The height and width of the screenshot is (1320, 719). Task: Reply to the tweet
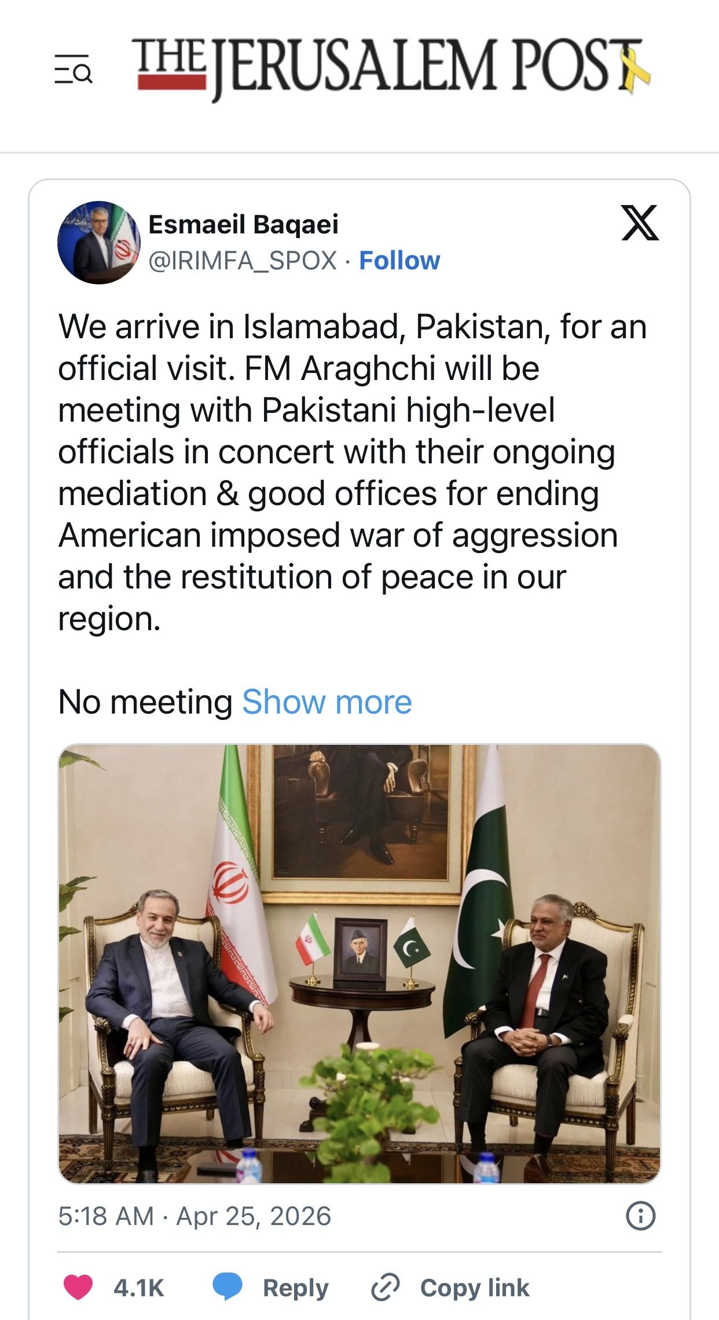[x=295, y=1288]
